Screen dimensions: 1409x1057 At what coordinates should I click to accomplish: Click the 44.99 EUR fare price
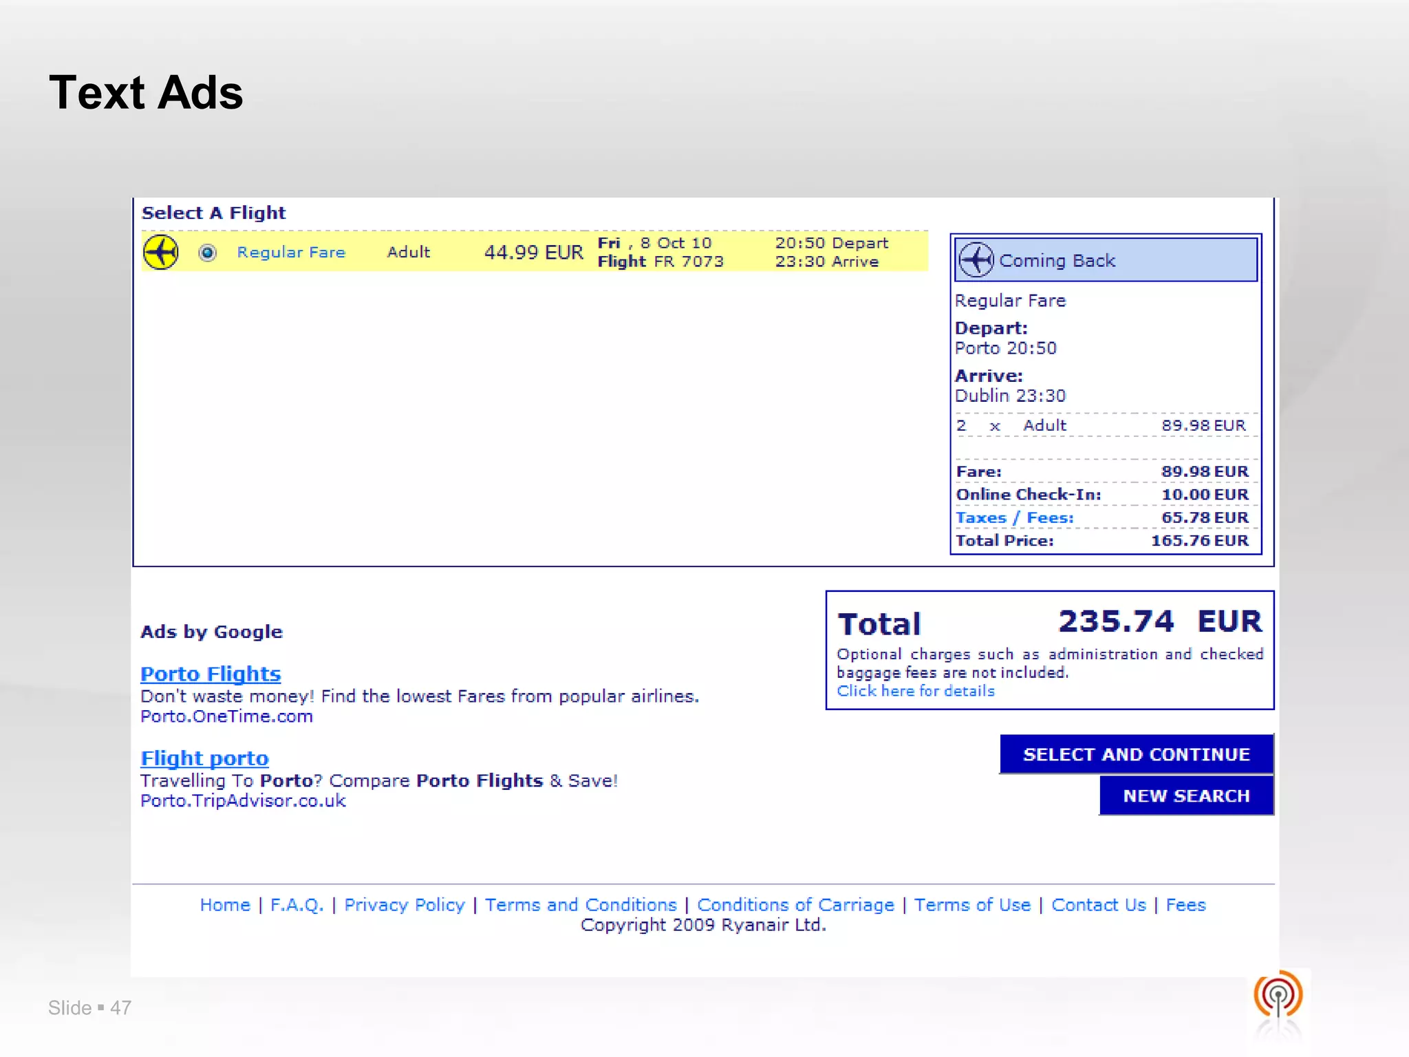[x=534, y=253]
